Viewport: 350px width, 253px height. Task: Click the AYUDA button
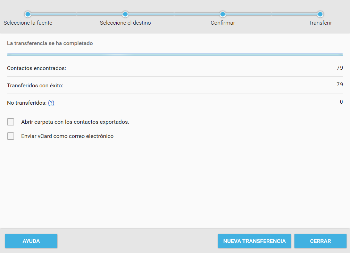click(31, 241)
